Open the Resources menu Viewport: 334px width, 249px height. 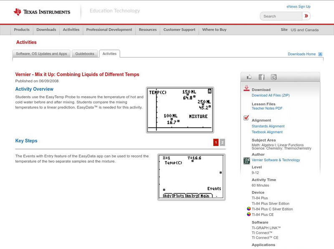pyautogui.click(x=148, y=30)
